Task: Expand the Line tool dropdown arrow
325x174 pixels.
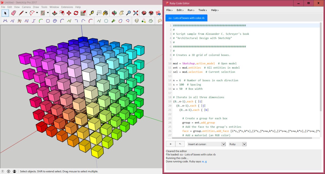Action: click(26, 13)
